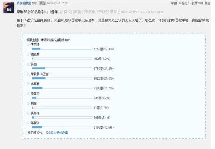The image size is (215, 149).
Task: Click the 举报 report link
Action: point(174,3)
